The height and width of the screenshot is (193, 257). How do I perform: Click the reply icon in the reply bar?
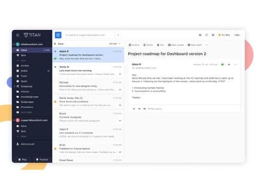point(134,109)
